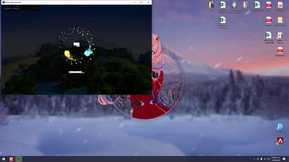
Task: Minimize the Minecraft Launcher window
Action: pyautogui.click(x=135, y=2)
